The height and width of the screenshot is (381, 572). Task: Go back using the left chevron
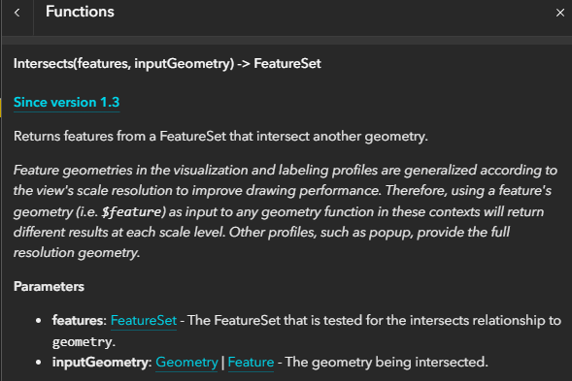(x=17, y=14)
